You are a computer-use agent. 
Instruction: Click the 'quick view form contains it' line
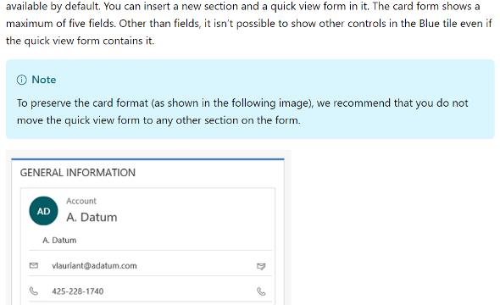click(x=80, y=41)
